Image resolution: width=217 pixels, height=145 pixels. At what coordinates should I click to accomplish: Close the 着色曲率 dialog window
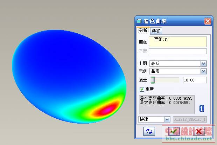click(208, 21)
